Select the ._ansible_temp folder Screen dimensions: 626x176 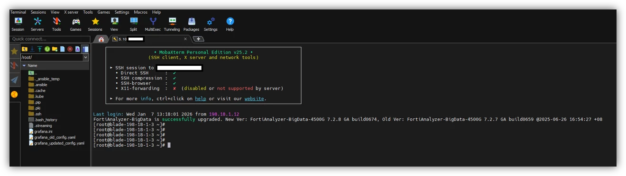click(44, 79)
